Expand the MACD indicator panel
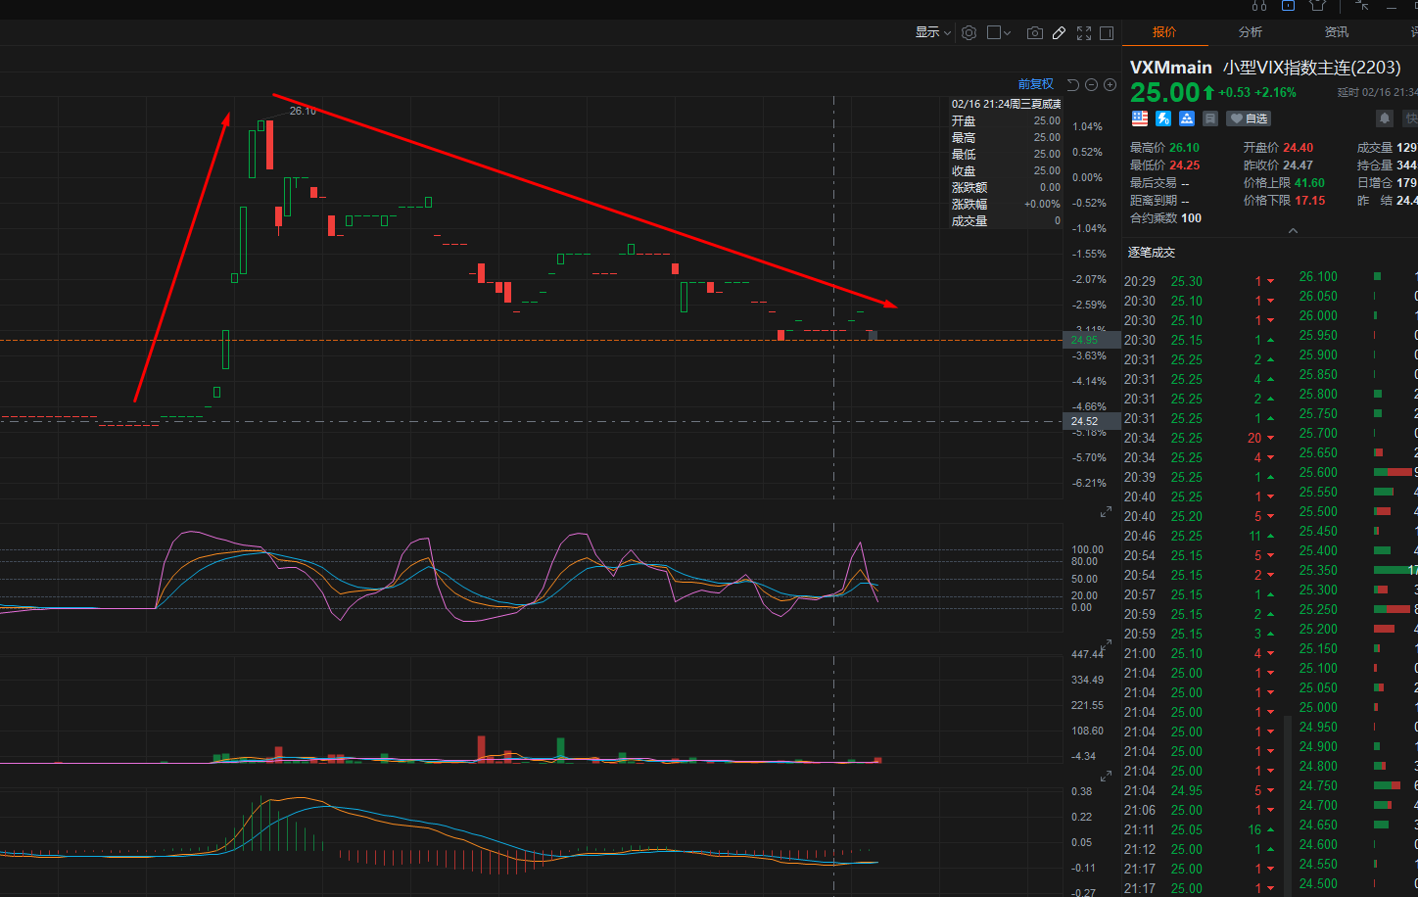The width and height of the screenshot is (1418, 897). 1107,777
